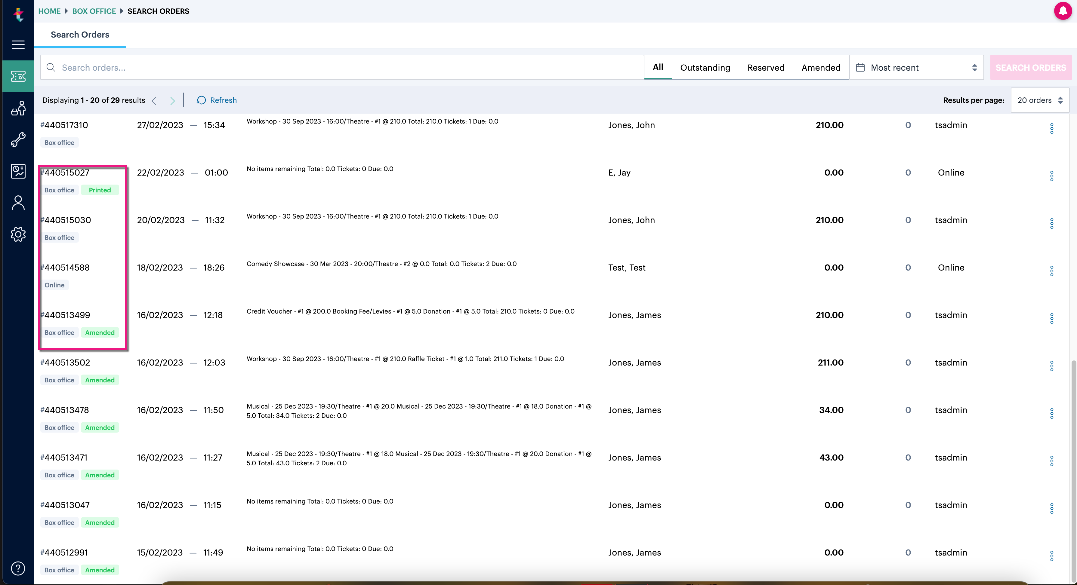
Task: Open actions menu for order #440515030
Action: (x=1051, y=224)
